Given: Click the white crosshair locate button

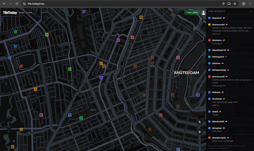Looking at the screenshot, I should pos(200,132).
